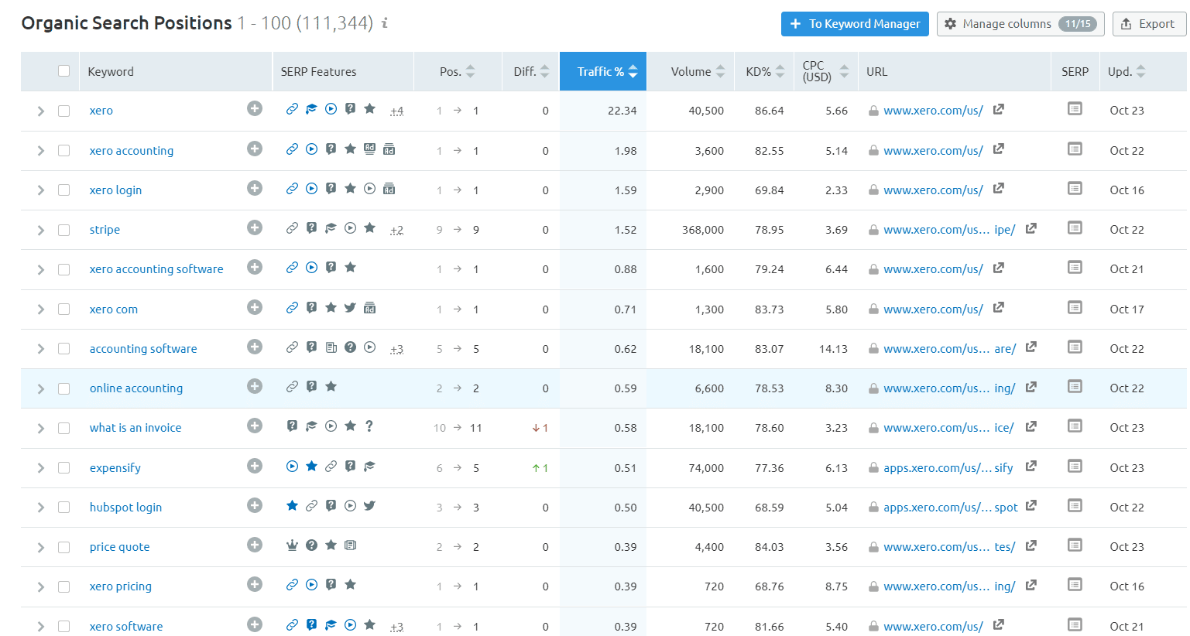Sort by Diff. column header
The width and height of the screenshot is (1190, 636).
tap(531, 71)
